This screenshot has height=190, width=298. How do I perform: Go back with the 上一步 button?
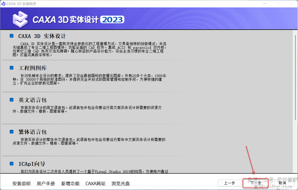[229, 183]
